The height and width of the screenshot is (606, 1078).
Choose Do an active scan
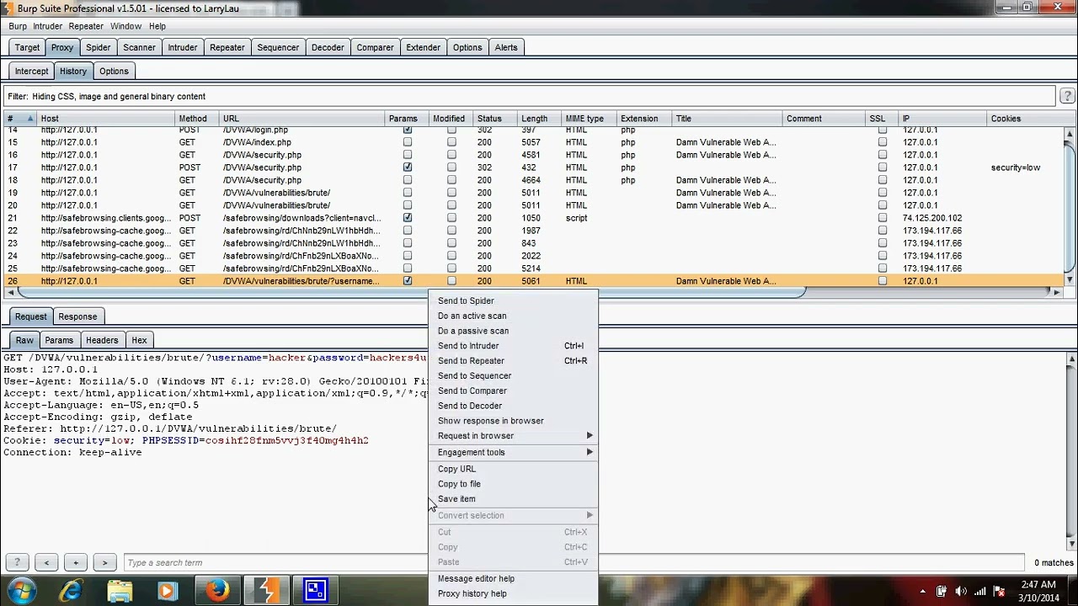[514, 316]
